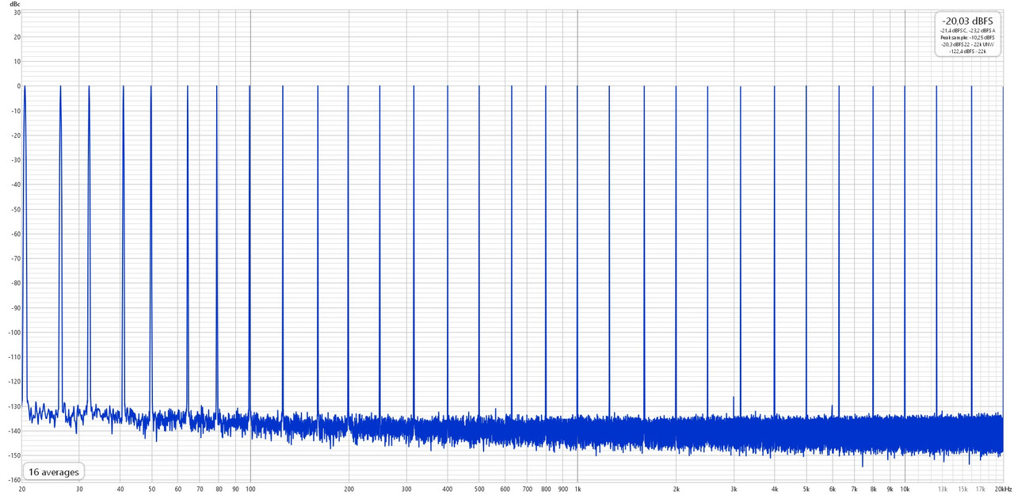Click the 13k frequency axis label

pyautogui.click(x=943, y=489)
